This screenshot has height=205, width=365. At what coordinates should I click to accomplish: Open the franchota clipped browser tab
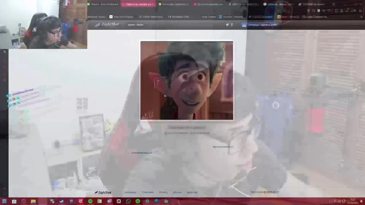pyautogui.click(x=173, y=4)
